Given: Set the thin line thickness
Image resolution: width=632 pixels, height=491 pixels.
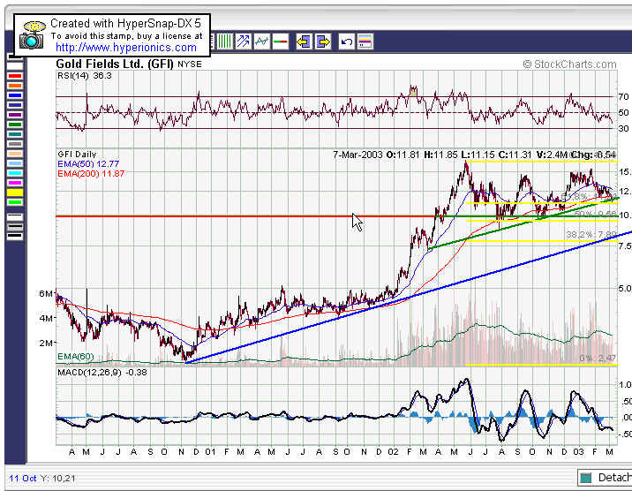Looking at the screenshot, I should tap(15, 217).
